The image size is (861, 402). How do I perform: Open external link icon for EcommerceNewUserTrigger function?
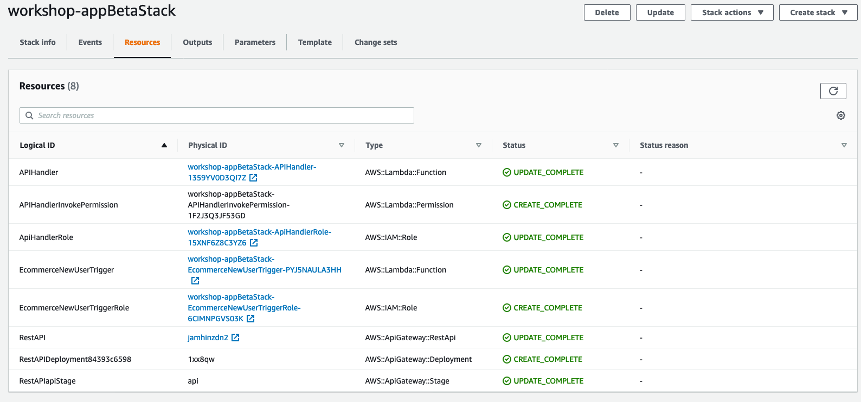tap(195, 281)
